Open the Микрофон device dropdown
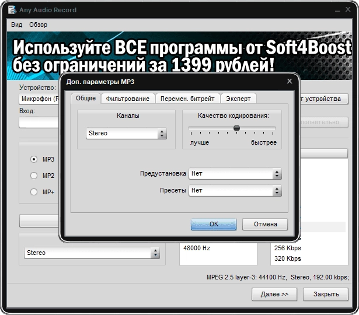The height and width of the screenshot is (315, 359). pyautogui.click(x=39, y=99)
